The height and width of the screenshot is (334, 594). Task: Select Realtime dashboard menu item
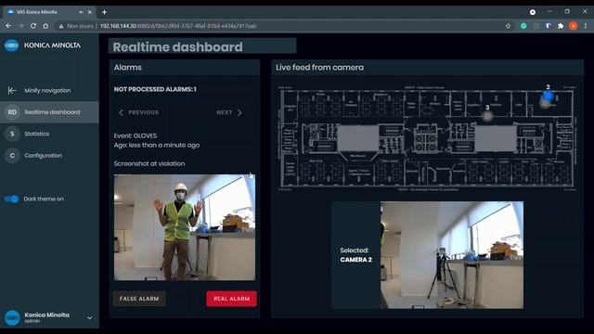pyautogui.click(x=49, y=112)
